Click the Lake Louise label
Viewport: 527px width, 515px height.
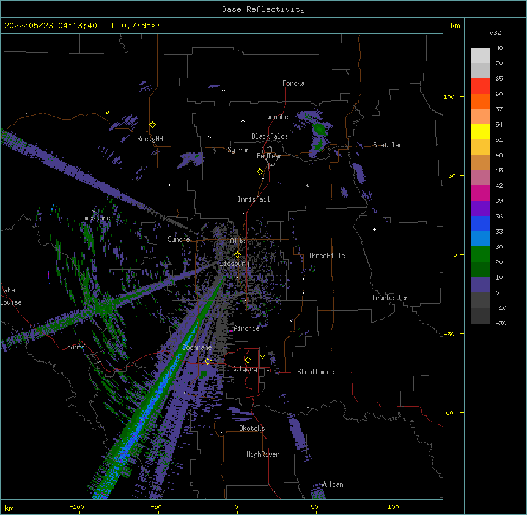10,296
